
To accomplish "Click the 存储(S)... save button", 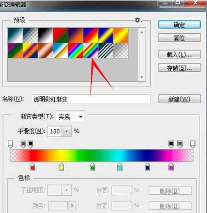I will (x=179, y=68).
